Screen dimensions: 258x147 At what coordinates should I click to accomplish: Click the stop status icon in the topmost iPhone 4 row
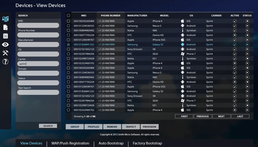pos(247,21)
